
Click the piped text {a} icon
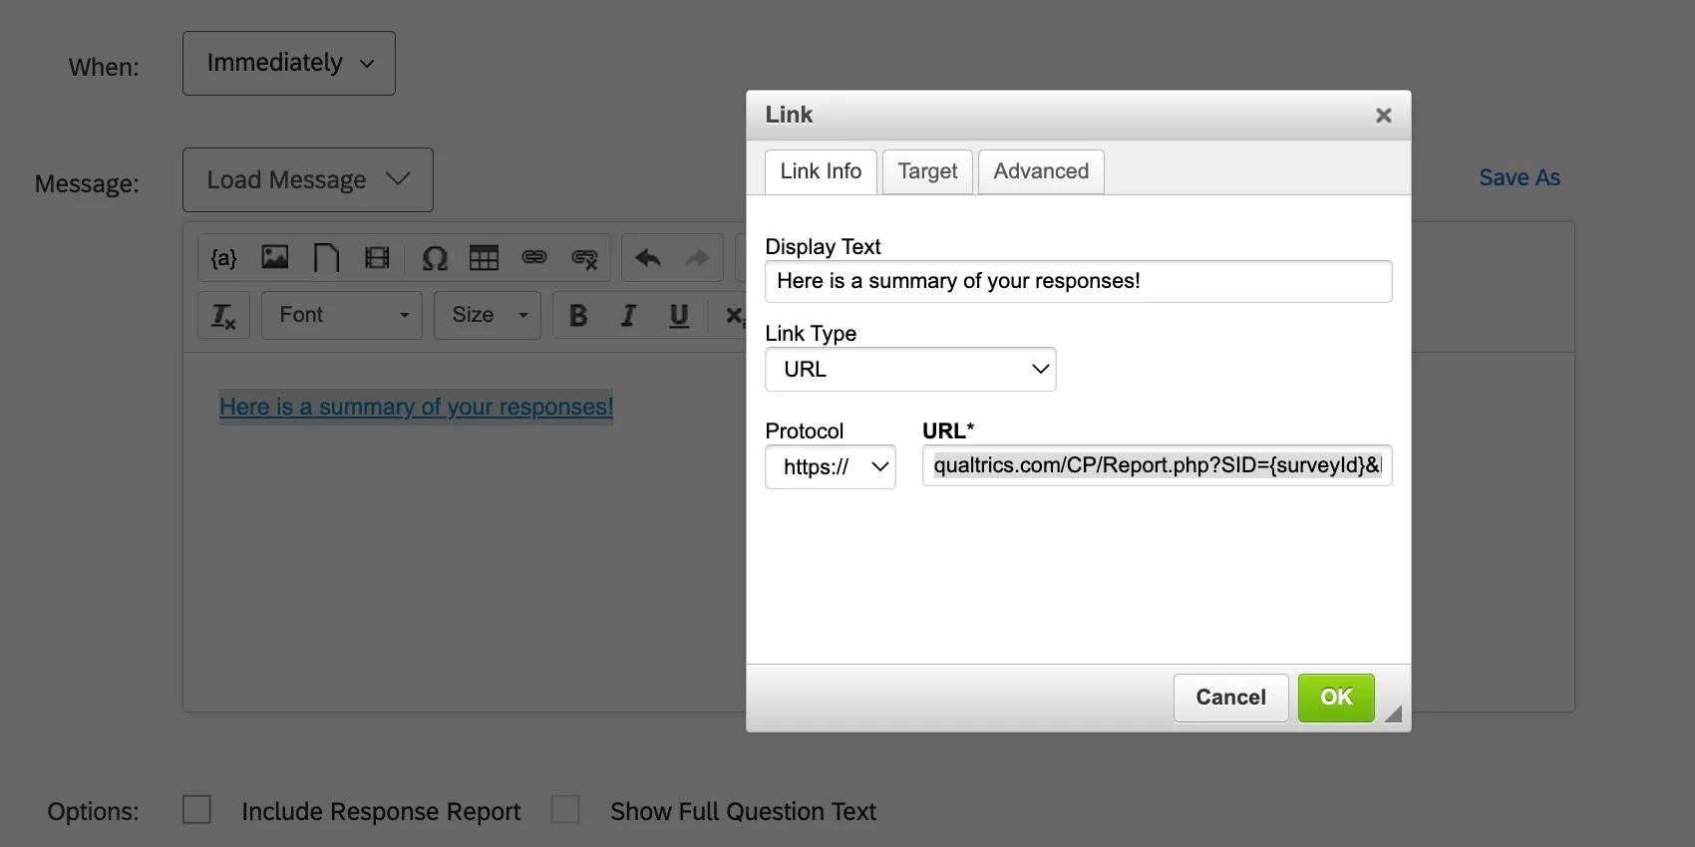(x=224, y=259)
